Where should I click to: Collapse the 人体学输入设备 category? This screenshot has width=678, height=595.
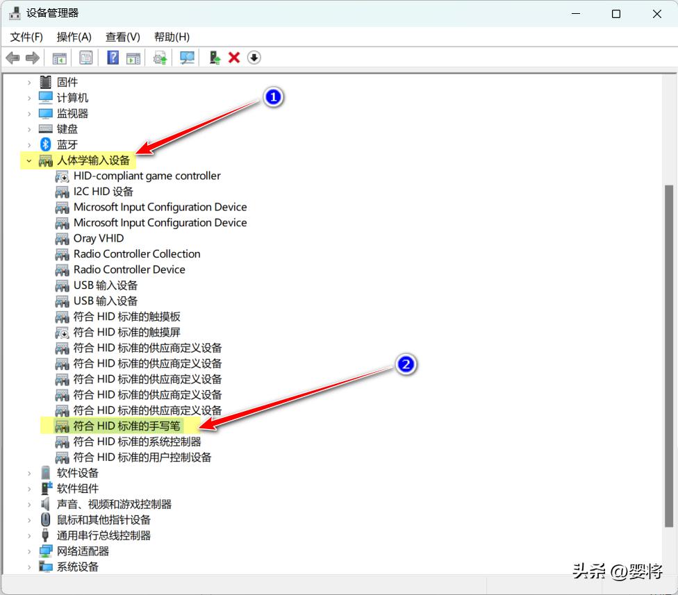(x=28, y=160)
